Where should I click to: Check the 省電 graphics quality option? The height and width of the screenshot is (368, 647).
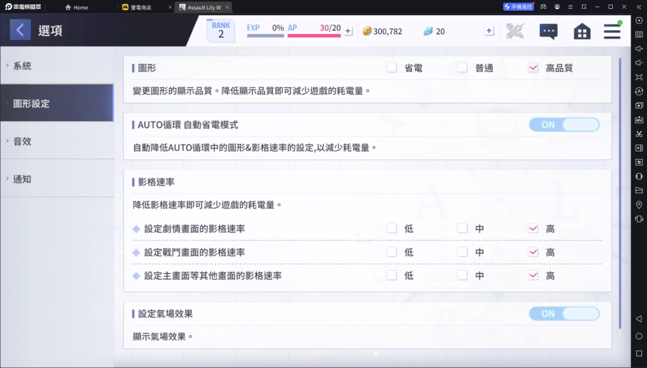(392, 68)
